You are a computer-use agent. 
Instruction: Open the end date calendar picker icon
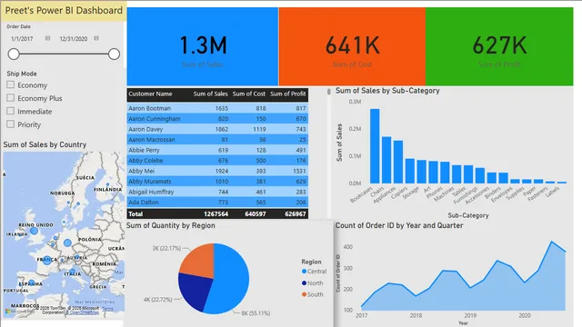(96, 38)
